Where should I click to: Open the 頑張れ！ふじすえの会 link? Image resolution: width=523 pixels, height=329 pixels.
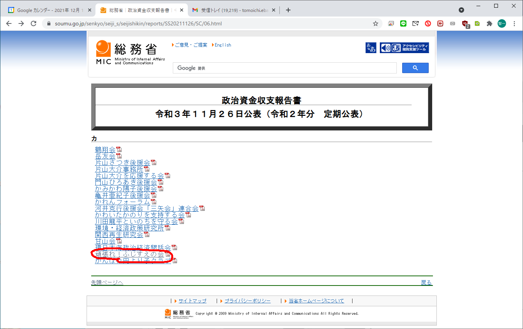click(129, 254)
